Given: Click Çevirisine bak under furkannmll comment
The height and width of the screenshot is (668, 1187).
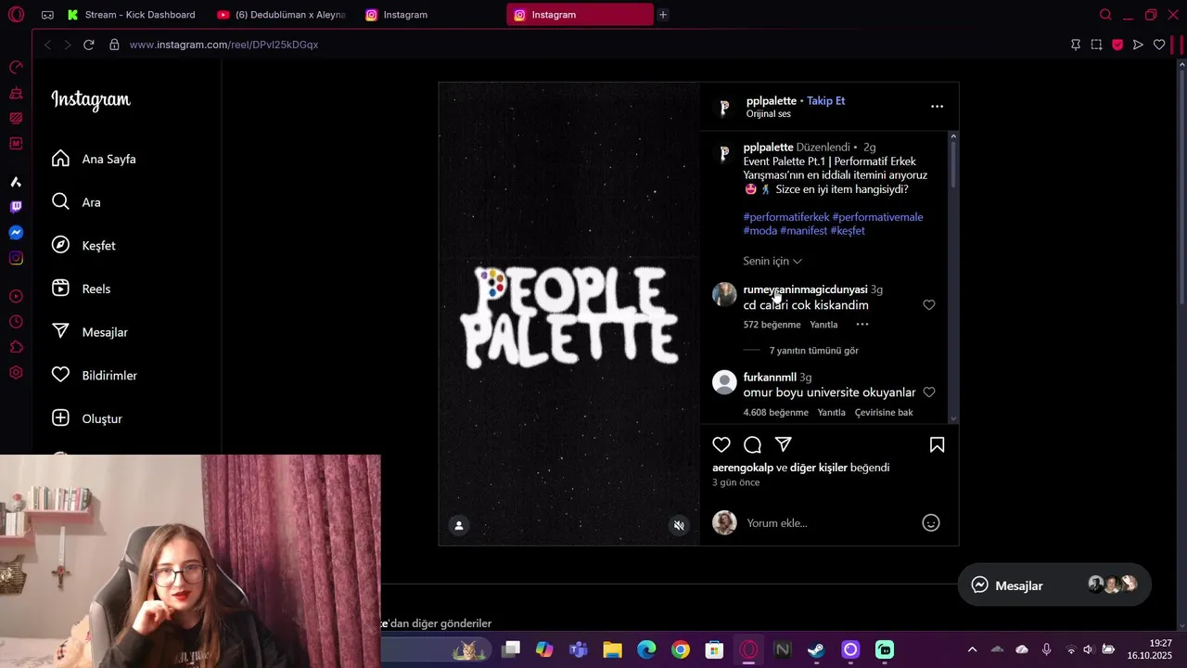Looking at the screenshot, I should [x=884, y=412].
